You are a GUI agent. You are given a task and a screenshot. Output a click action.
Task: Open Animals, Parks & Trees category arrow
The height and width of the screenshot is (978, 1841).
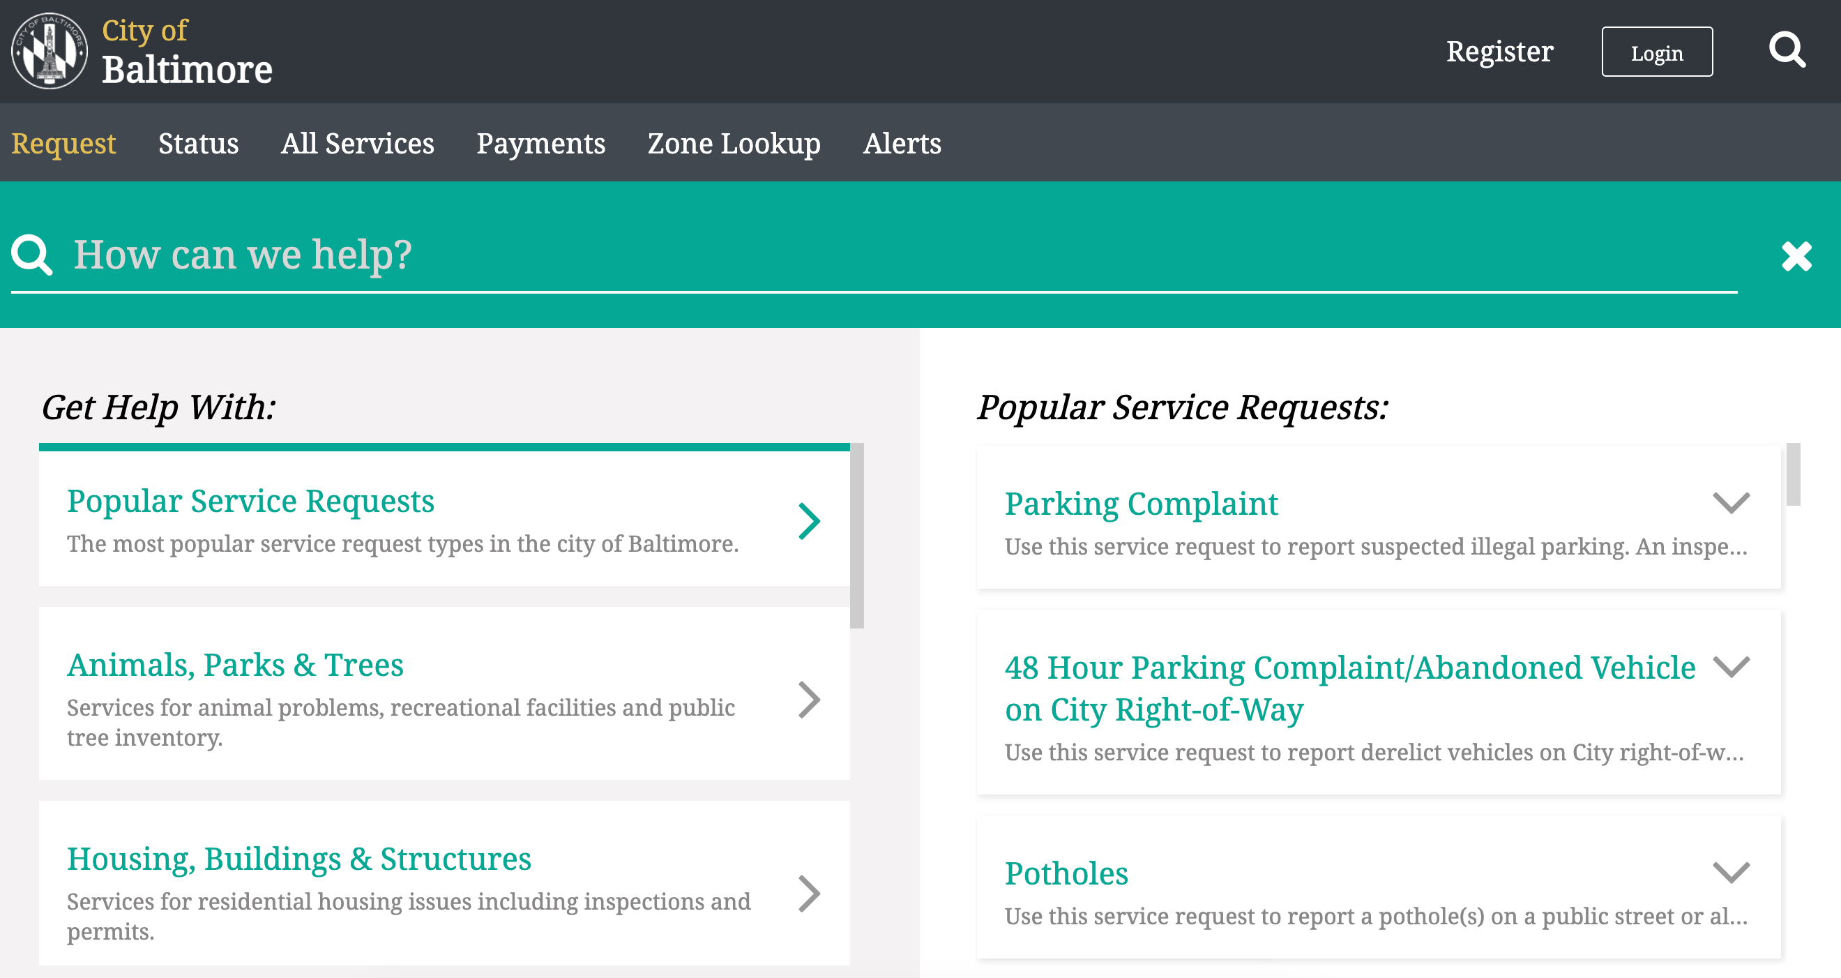808,699
